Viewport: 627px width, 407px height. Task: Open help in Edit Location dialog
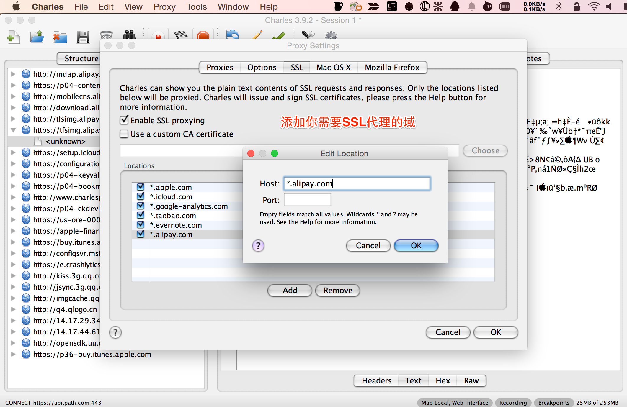click(x=258, y=246)
